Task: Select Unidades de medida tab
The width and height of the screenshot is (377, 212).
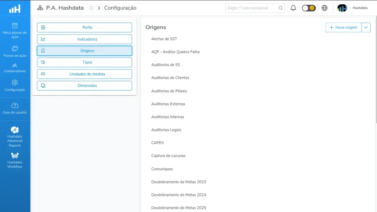Action: 84,74
